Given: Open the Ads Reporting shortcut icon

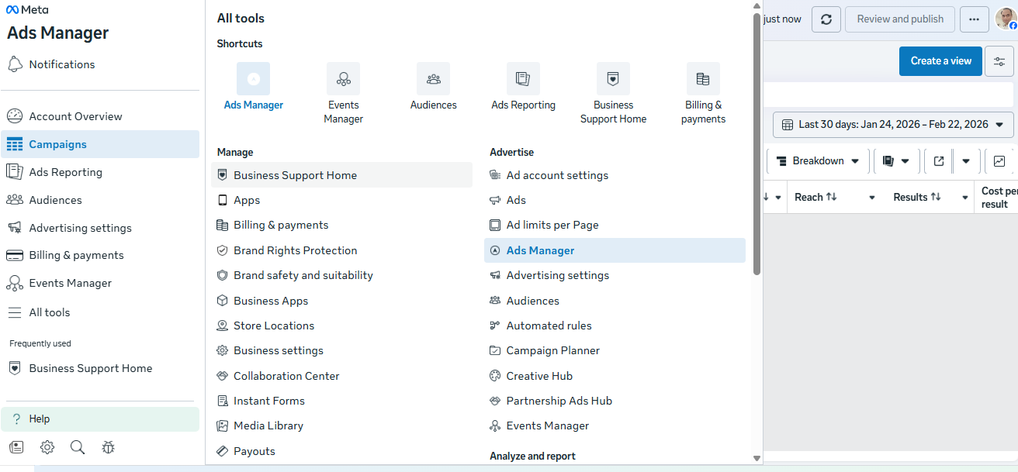Looking at the screenshot, I should (523, 79).
